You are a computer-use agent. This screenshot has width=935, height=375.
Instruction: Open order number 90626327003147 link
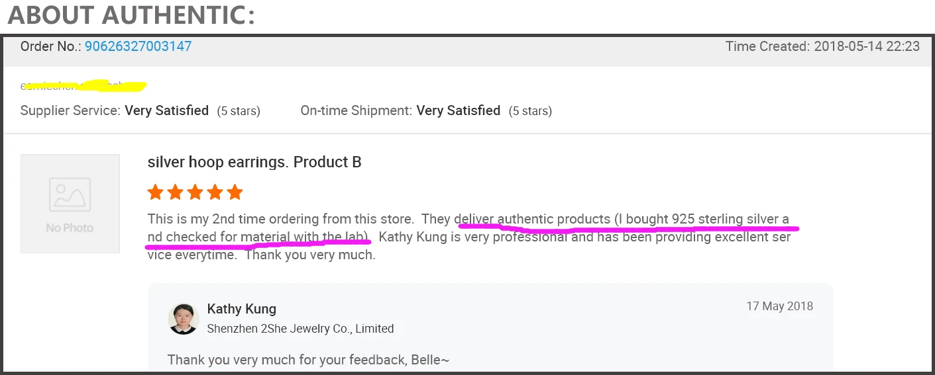138,46
